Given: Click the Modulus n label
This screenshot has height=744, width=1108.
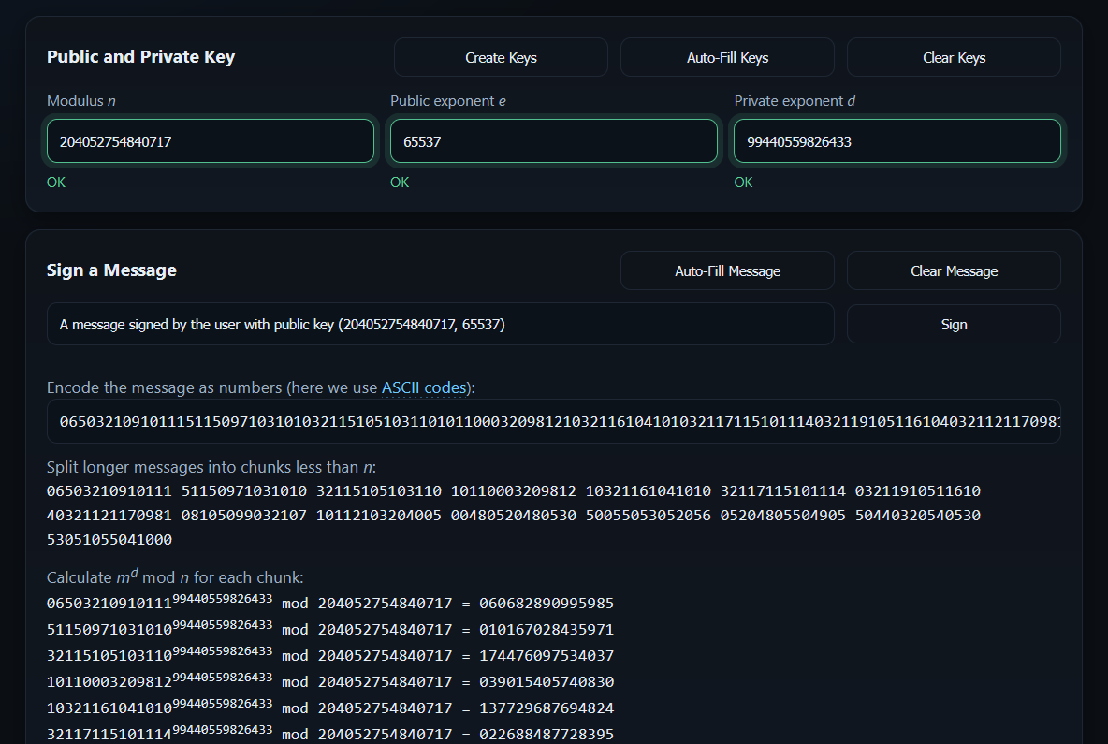Looking at the screenshot, I should (x=80, y=101).
